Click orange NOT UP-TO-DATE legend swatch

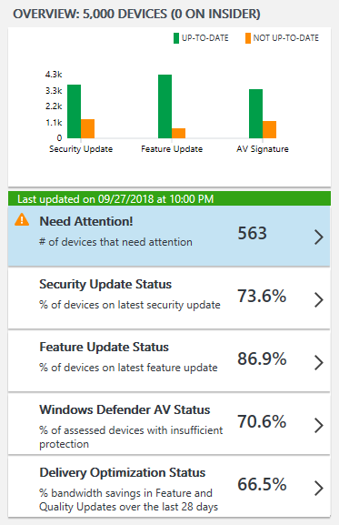pyautogui.click(x=248, y=38)
